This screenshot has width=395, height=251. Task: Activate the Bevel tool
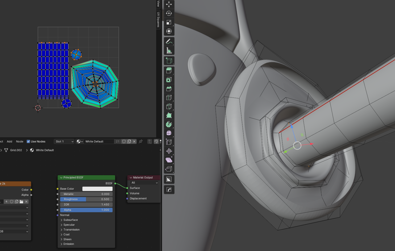[169, 89]
